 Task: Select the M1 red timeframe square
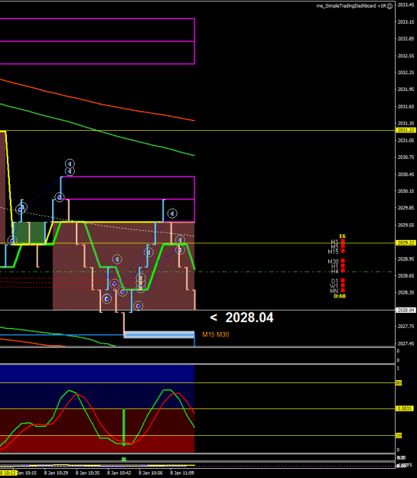pos(343,242)
